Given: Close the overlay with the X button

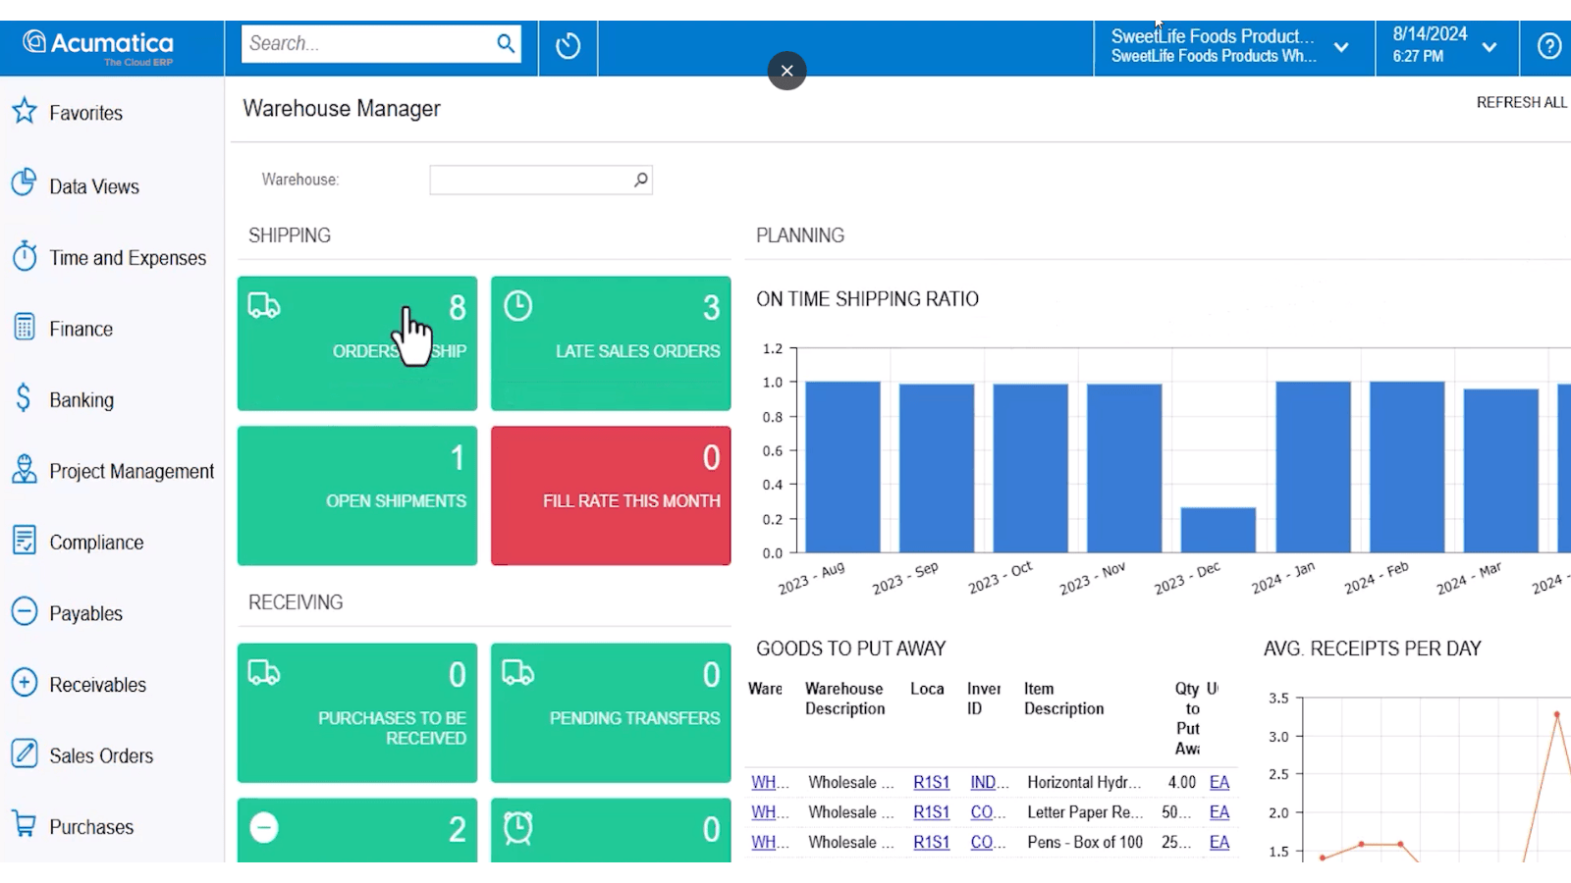Looking at the screenshot, I should tap(786, 71).
